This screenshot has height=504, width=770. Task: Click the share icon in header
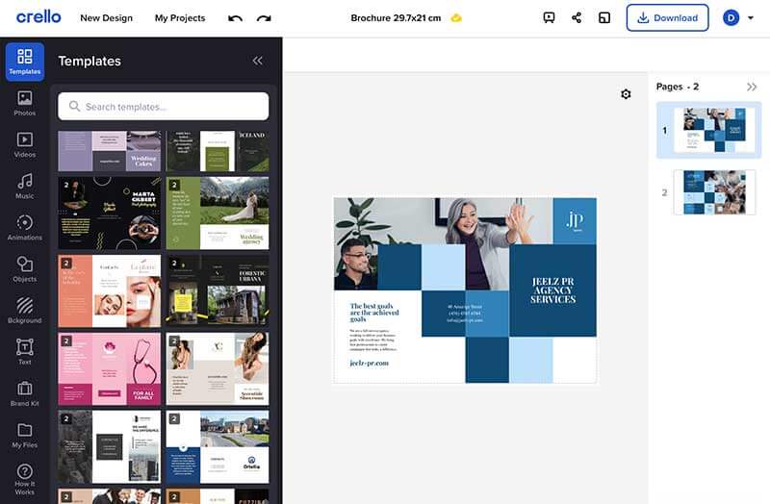click(x=577, y=18)
